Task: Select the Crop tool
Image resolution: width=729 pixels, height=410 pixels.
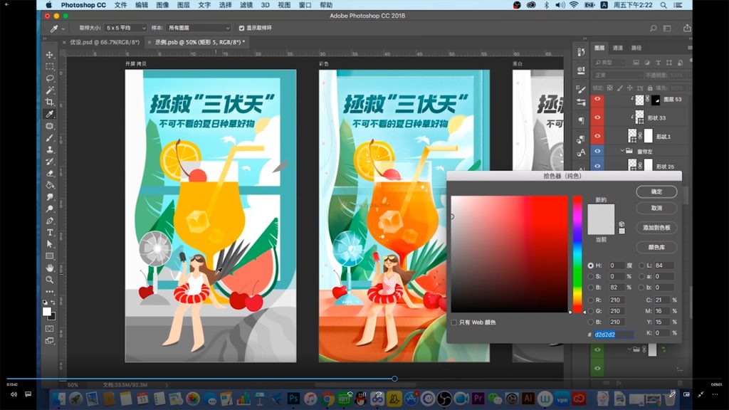Action: [50, 102]
